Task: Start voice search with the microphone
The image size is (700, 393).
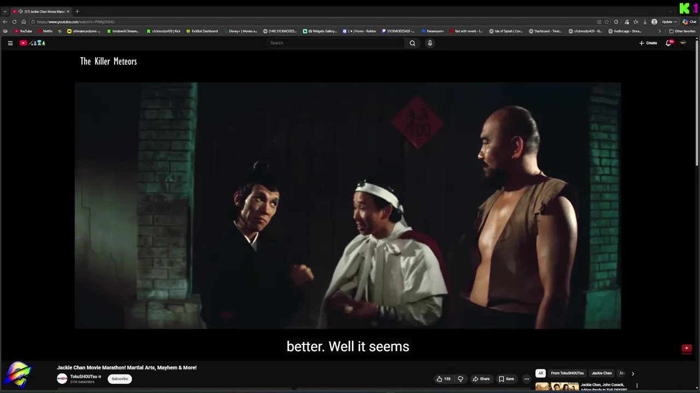Action: 430,43
